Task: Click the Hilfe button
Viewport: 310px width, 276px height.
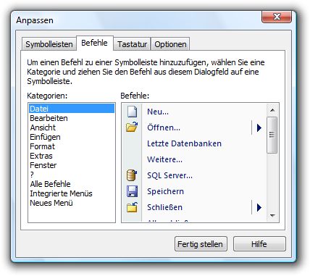Action: click(259, 244)
